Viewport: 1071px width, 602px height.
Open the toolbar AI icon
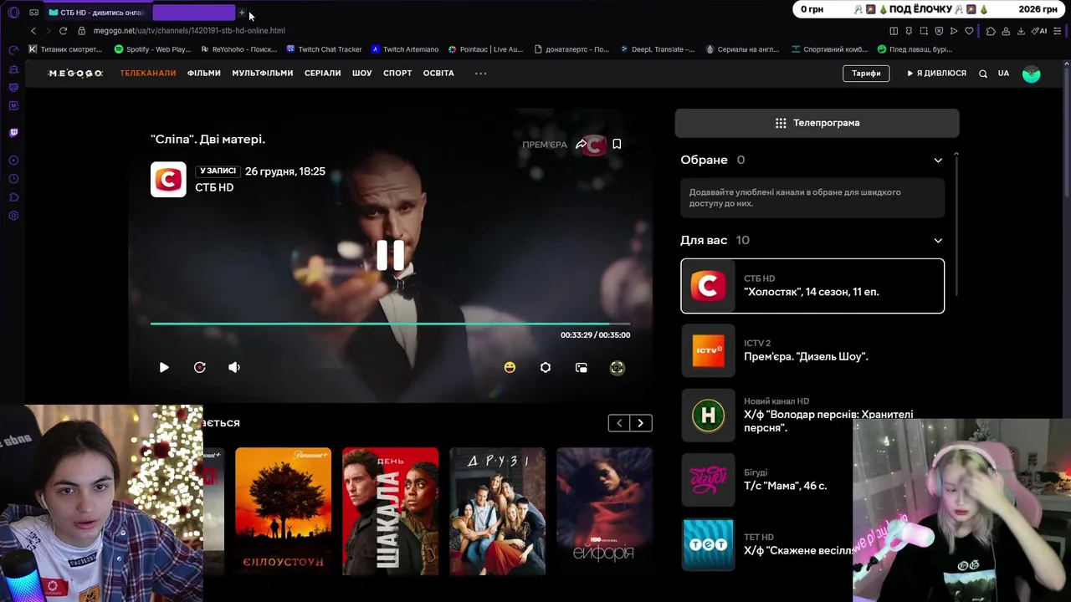click(1040, 31)
